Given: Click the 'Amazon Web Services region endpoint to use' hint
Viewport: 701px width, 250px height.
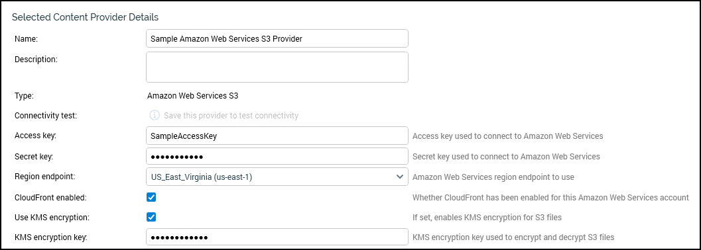Looking at the screenshot, I should click(493, 177).
